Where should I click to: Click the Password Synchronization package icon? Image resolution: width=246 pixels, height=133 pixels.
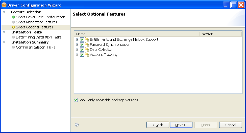click(87, 45)
